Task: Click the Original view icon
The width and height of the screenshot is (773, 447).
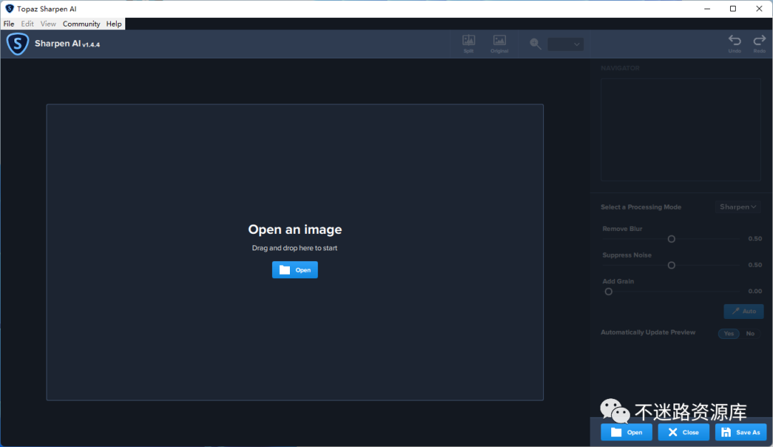Action: click(500, 44)
